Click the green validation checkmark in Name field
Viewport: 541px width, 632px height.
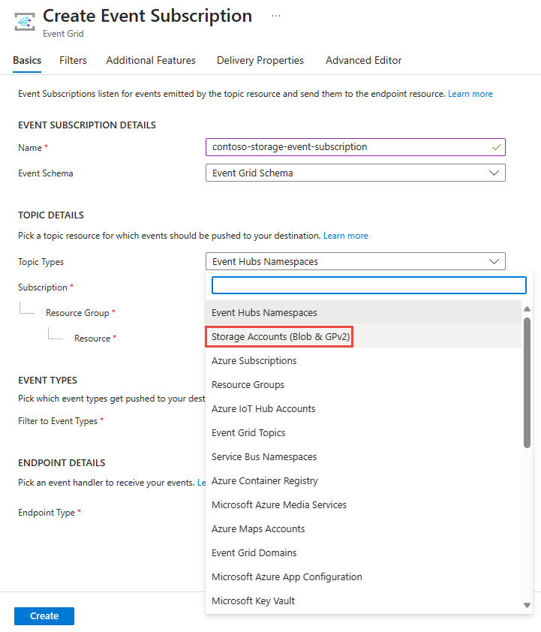(x=495, y=147)
